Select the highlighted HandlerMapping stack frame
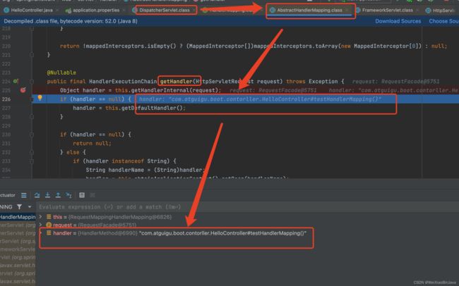 pyautogui.click(x=18, y=217)
